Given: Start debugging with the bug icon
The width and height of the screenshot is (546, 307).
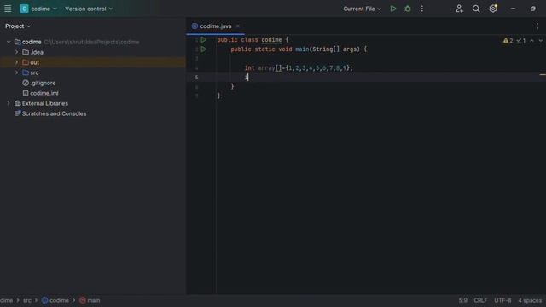Looking at the screenshot, I should (408, 9).
